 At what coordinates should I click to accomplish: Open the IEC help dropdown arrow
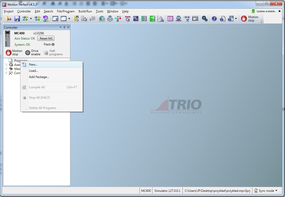[x=236, y=19]
